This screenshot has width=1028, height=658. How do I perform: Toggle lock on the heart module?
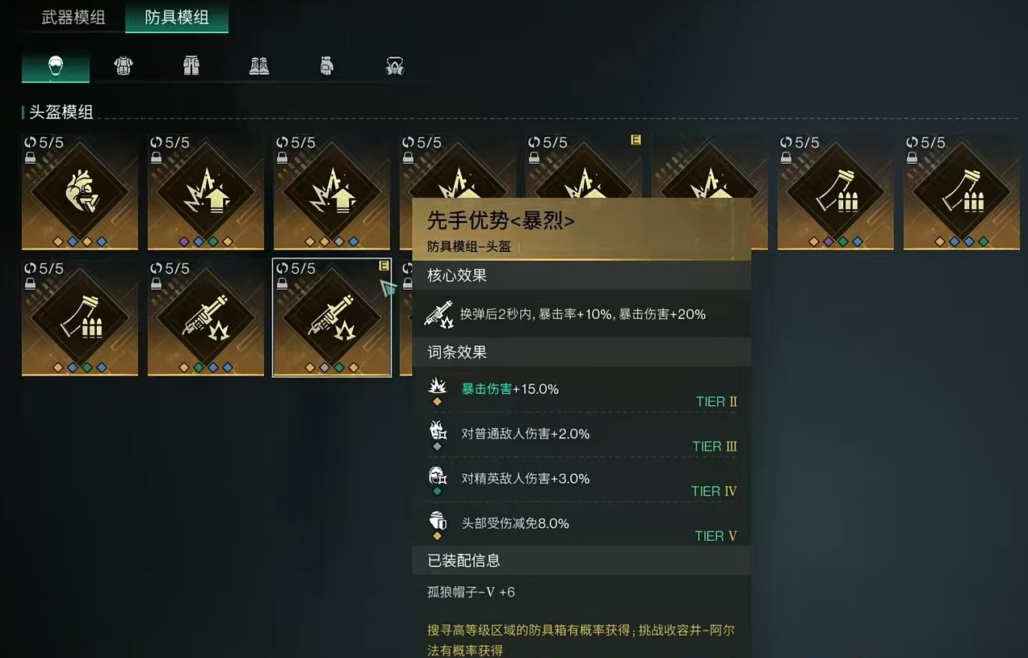[30, 158]
